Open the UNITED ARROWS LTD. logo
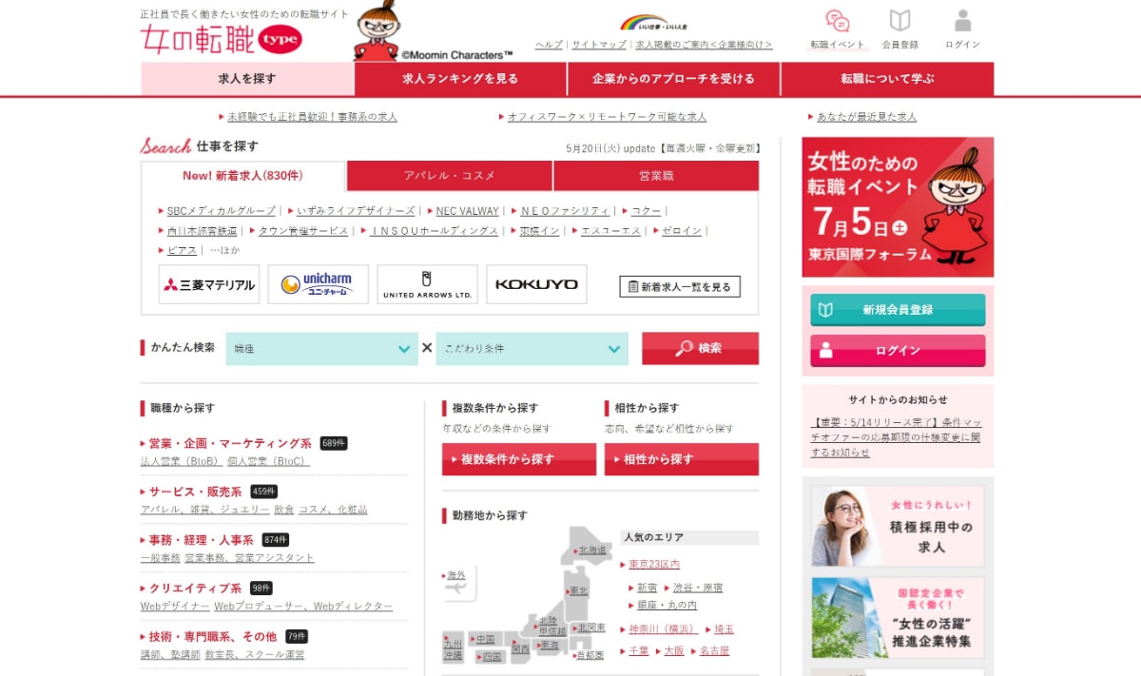This screenshot has width=1141, height=676. pyautogui.click(x=427, y=284)
